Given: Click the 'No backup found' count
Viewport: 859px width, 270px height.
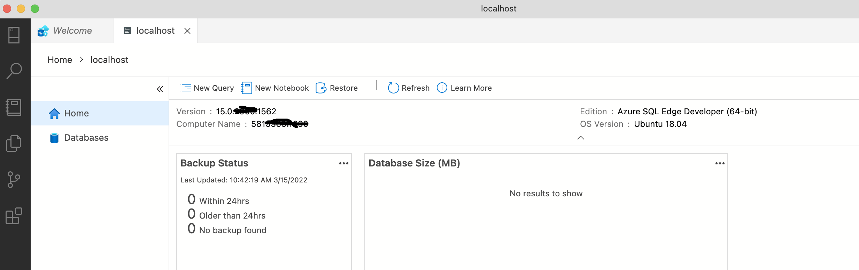Looking at the screenshot, I should click(227, 229).
